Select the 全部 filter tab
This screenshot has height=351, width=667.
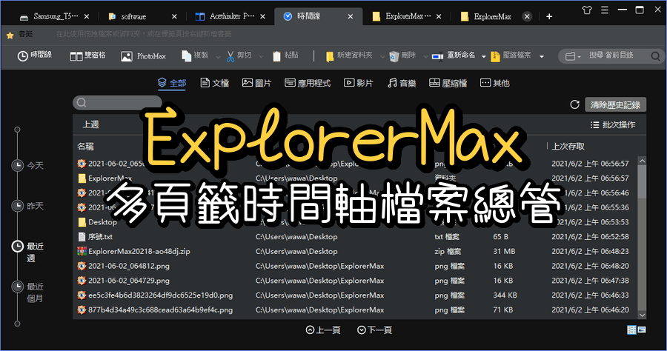172,83
